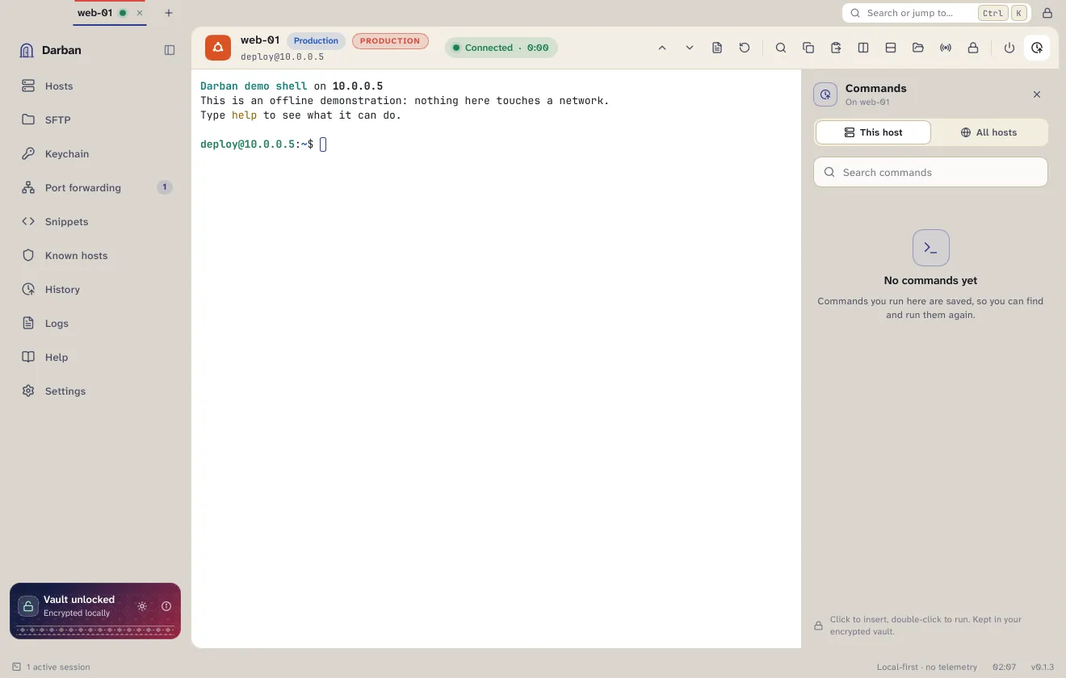Viewport: 1066px width, 678px height.
Task: Open the Search or jump to box
Action: (936, 13)
